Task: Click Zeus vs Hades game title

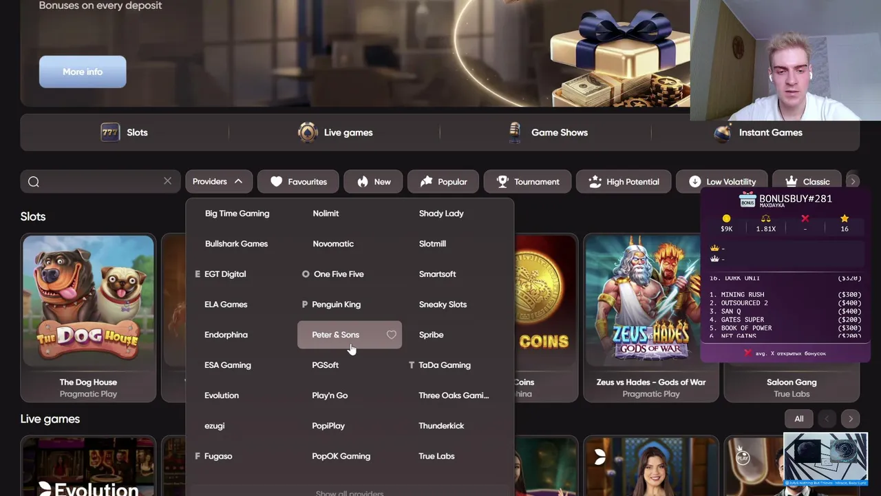Action: point(651,382)
